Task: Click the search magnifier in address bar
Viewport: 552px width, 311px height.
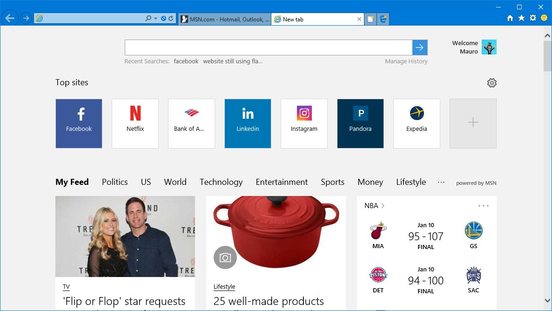Action: point(148,18)
